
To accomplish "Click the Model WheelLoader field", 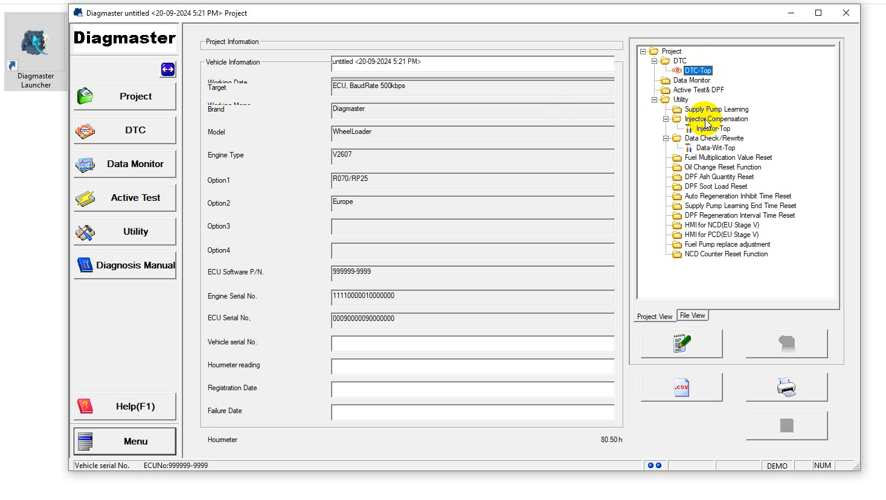I will tap(473, 134).
